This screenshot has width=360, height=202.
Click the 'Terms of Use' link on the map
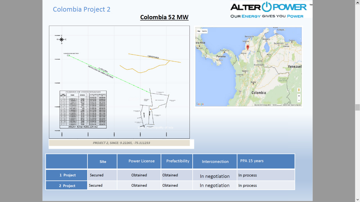(x=286, y=105)
